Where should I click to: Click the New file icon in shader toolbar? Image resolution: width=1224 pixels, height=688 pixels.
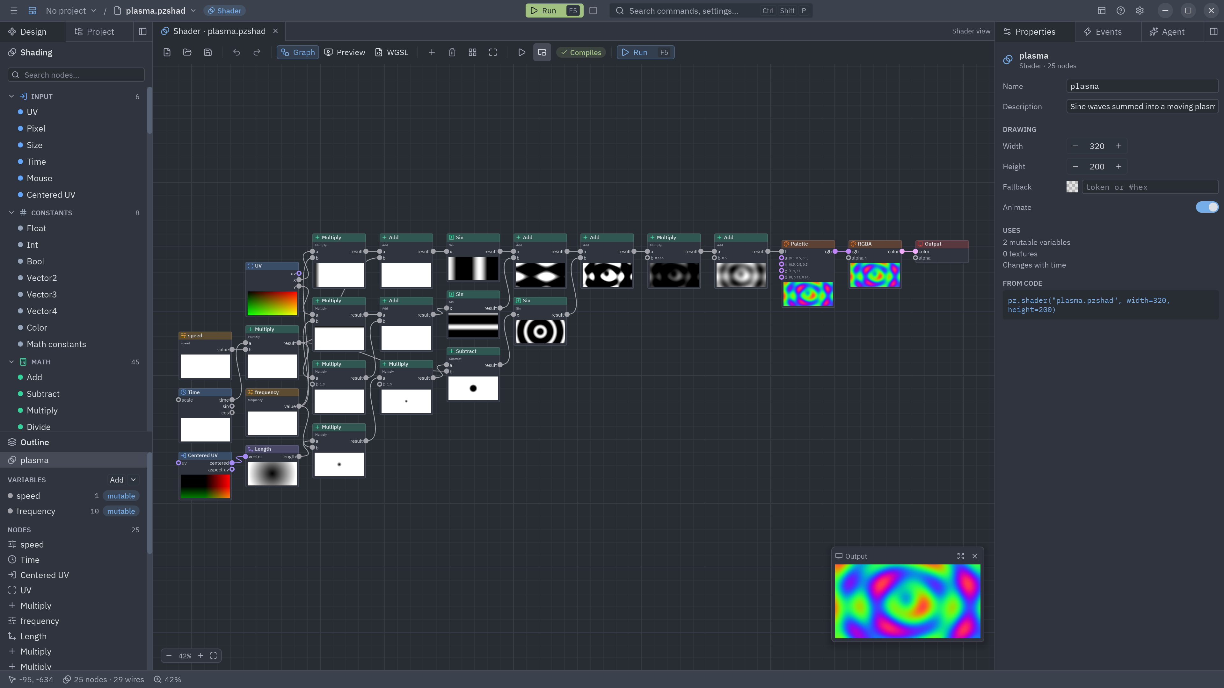pos(167,52)
